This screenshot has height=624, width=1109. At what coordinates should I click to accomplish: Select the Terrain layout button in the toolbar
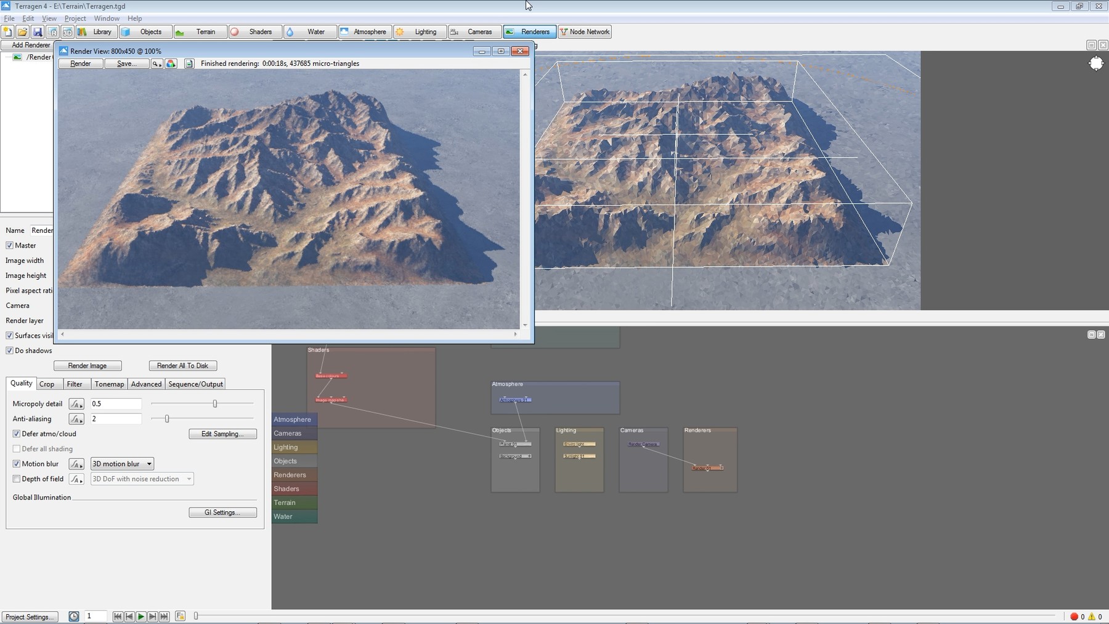point(205,31)
